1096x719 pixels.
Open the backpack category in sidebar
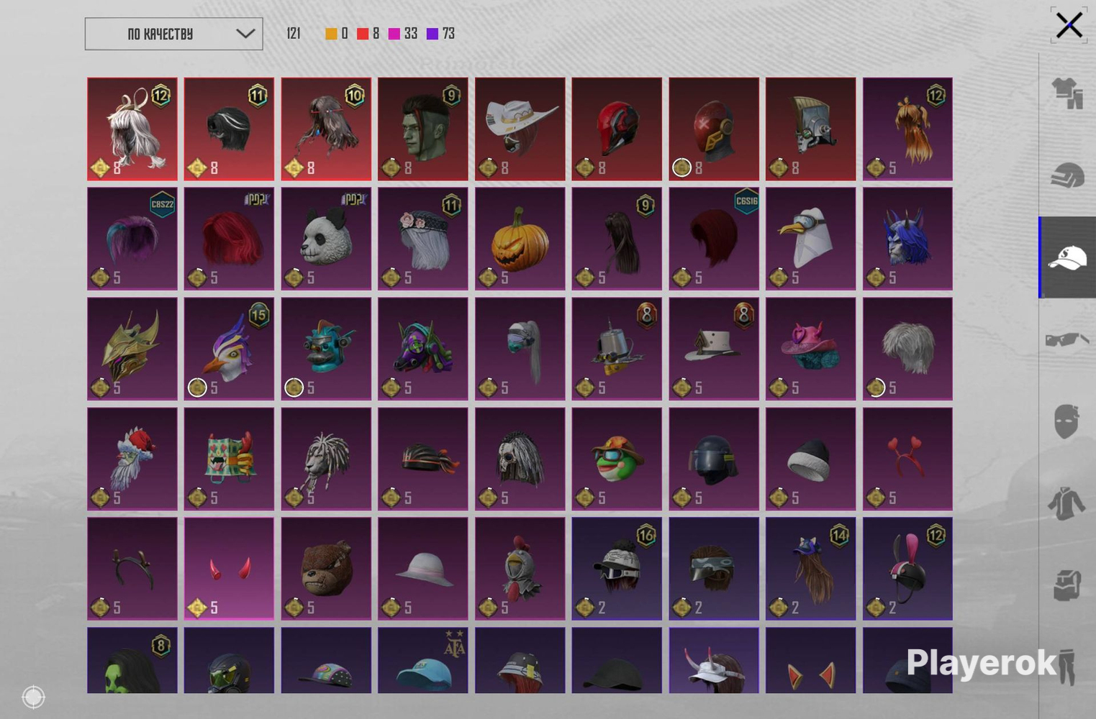(1067, 585)
